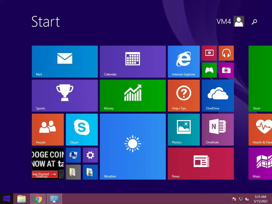Click the network tray icon

coord(241,199)
